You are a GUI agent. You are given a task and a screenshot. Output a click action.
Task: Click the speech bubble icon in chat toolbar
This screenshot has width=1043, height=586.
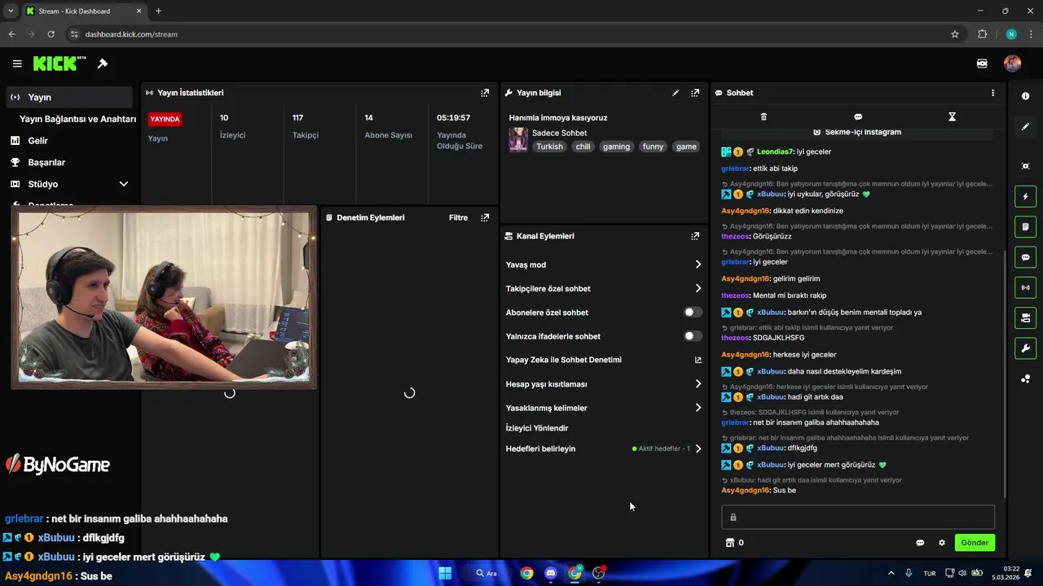pyautogui.click(x=858, y=116)
